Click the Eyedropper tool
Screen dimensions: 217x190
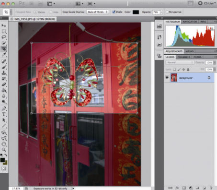click(4, 55)
